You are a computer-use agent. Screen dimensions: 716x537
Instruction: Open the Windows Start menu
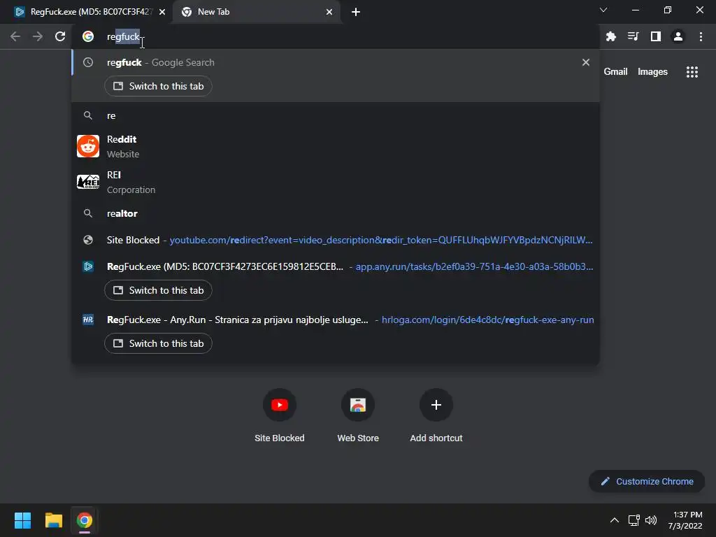(22, 520)
